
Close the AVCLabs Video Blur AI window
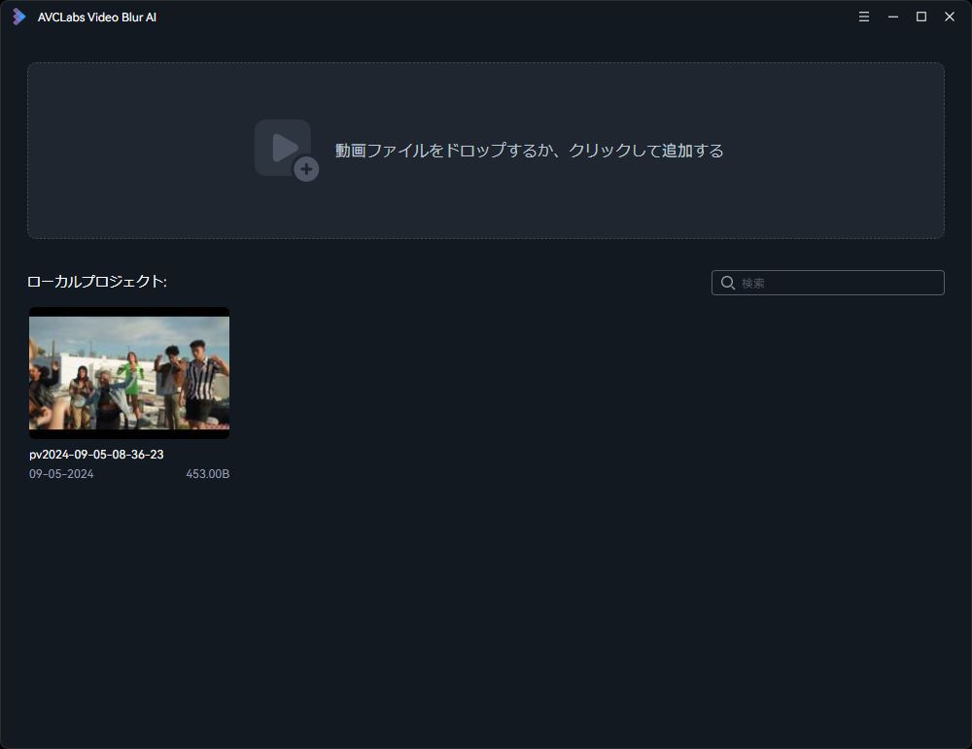[950, 17]
